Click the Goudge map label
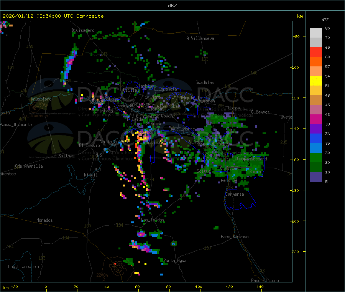This screenshot has width=345, height=292. pos(168,116)
